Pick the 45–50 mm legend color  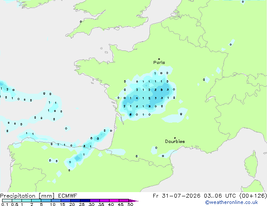click(123, 201)
